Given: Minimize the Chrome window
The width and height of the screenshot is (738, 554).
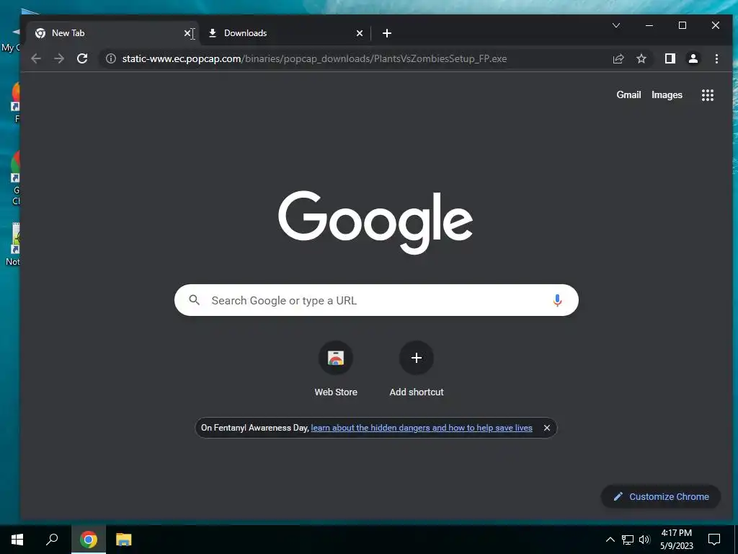Looking at the screenshot, I should tap(649, 25).
